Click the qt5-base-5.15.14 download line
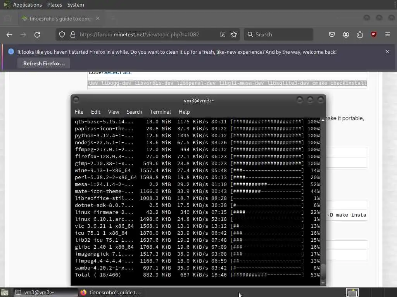 pos(197,122)
